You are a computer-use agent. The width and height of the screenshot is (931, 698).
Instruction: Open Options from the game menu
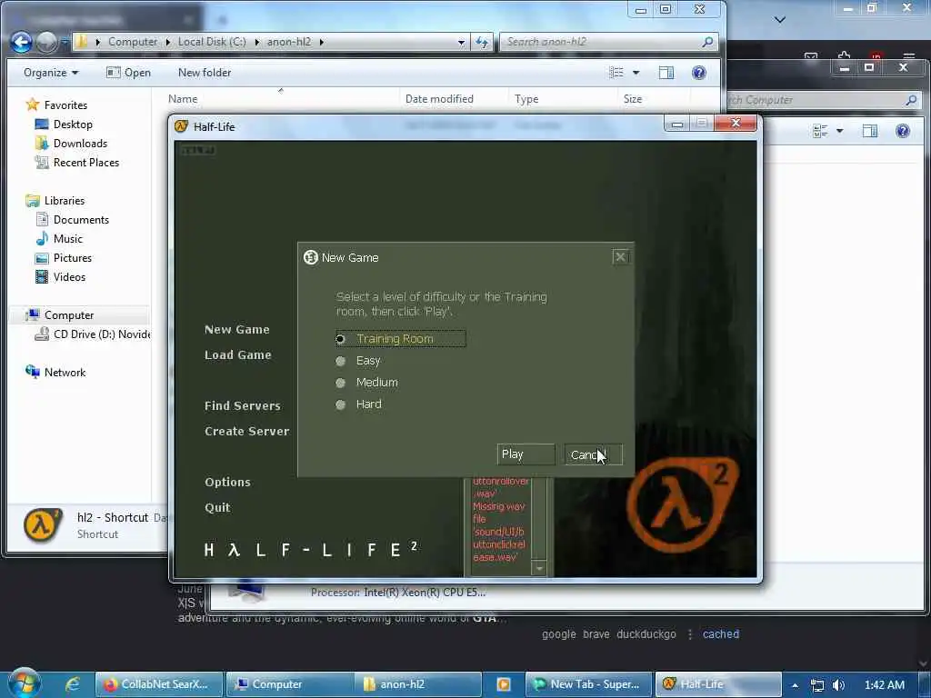227,482
